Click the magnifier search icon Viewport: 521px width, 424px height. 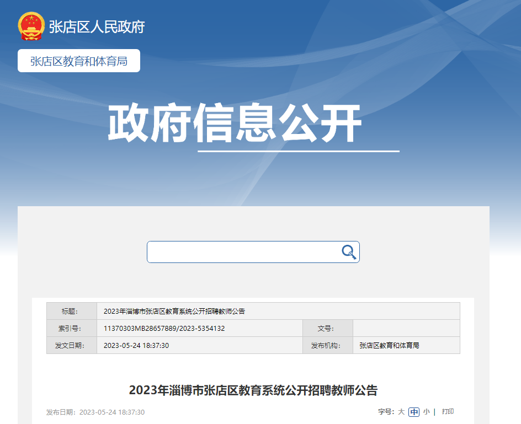[349, 252]
